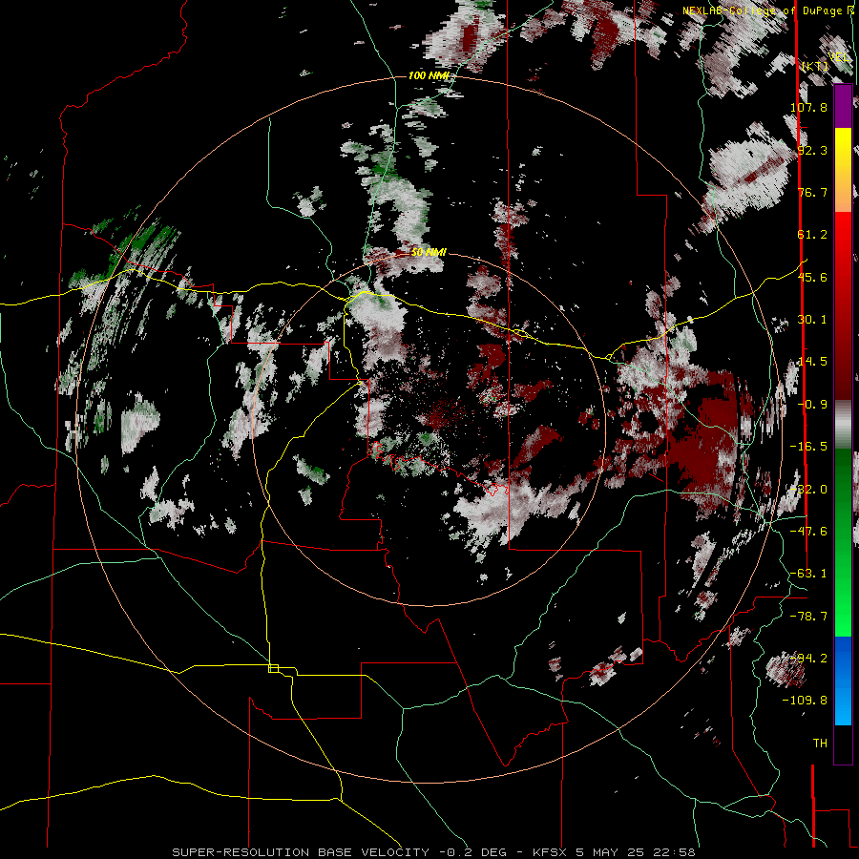Viewport: 859px width, 859px height.
Task: Click the bright green segment of color bar
Action: point(843,602)
